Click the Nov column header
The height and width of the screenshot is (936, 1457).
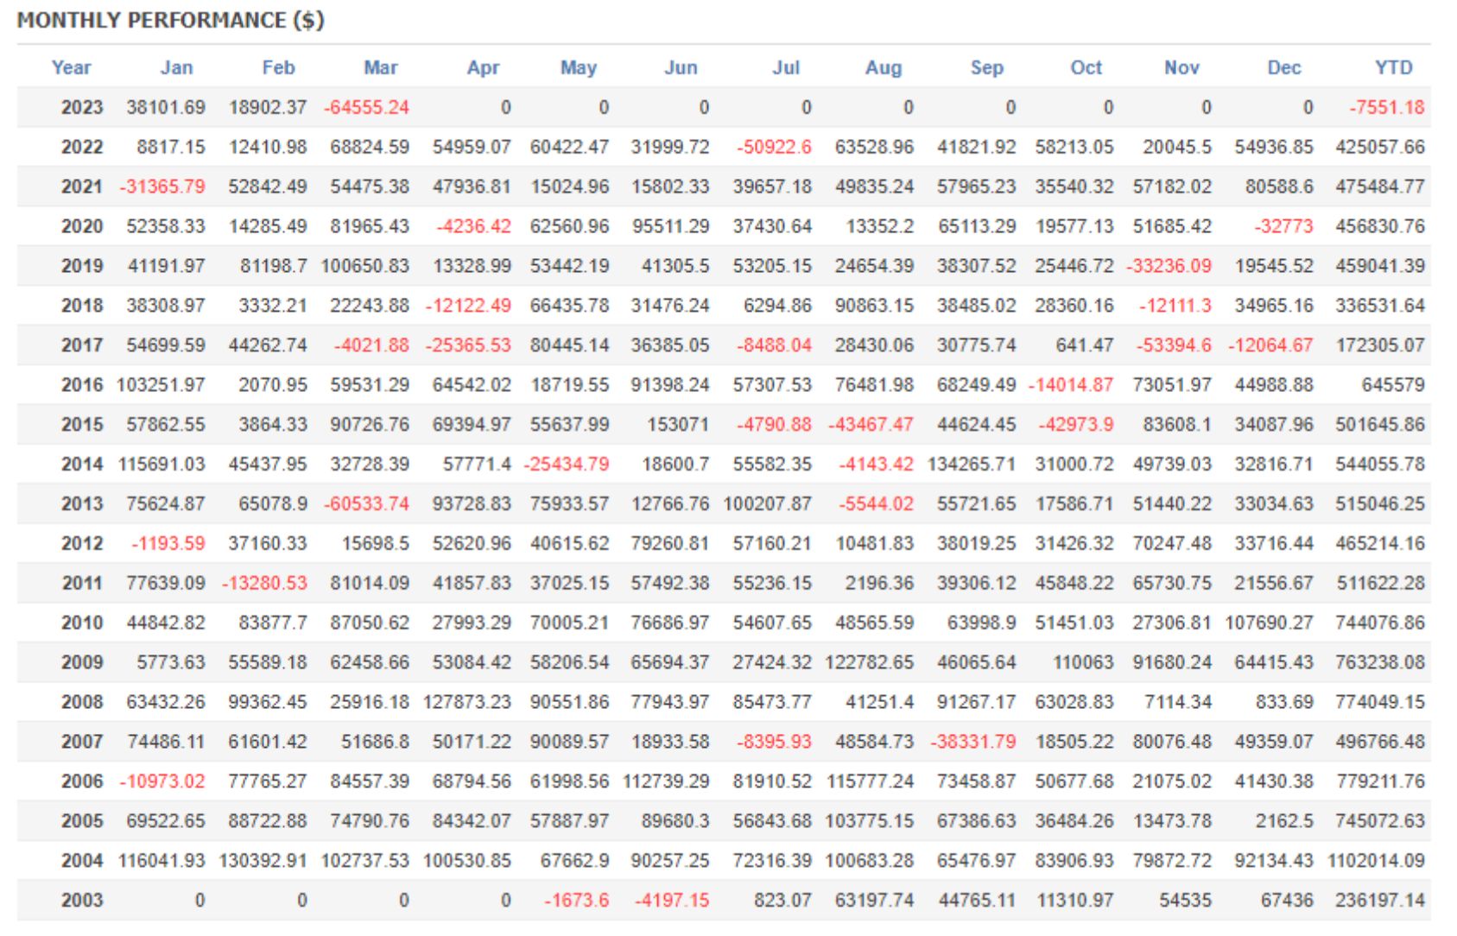(1181, 67)
